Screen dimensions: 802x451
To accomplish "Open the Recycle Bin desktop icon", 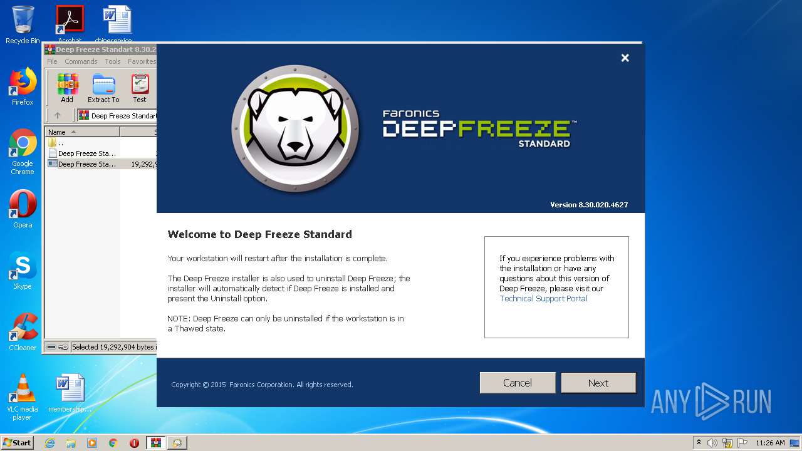I will 23,25.
